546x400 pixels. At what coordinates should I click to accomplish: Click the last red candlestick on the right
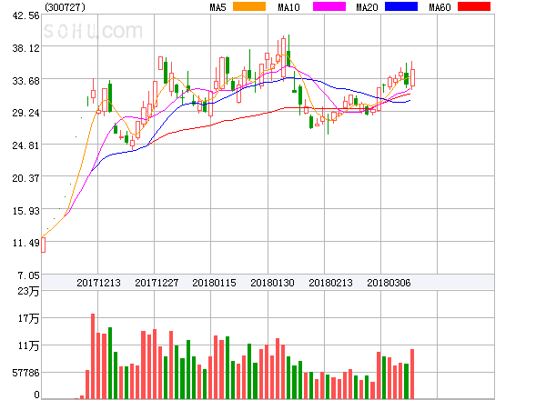click(412, 75)
